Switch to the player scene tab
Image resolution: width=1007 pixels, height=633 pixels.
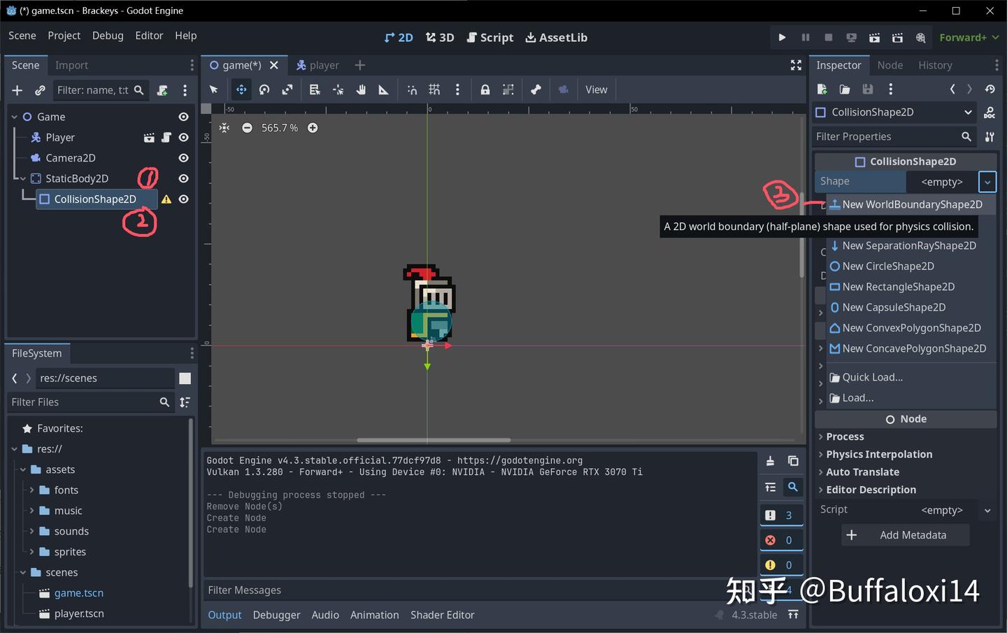(x=323, y=65)
